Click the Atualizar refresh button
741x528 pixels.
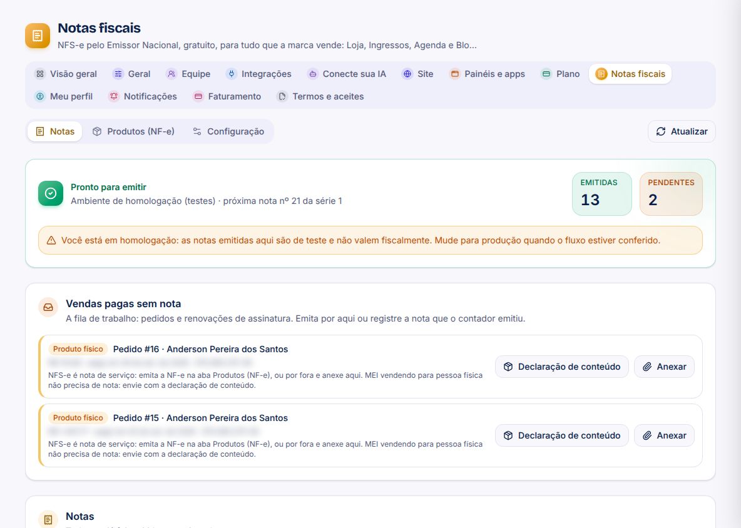(x=682, y=131)
